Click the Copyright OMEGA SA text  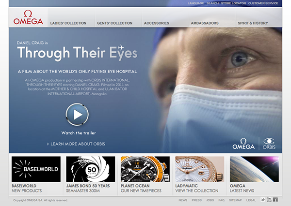(x=41, y=200)
